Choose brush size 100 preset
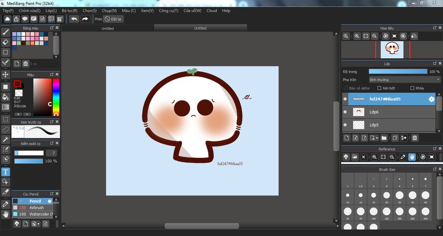This screenshot has height=236, width=443. pos(373,213)
